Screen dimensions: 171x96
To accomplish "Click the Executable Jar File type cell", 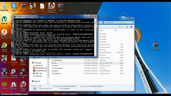I will pyautogui.click(x=105, y=52).
